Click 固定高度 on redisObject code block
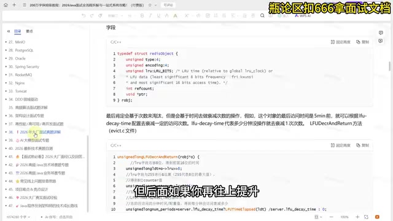 [x=340, y=42]
